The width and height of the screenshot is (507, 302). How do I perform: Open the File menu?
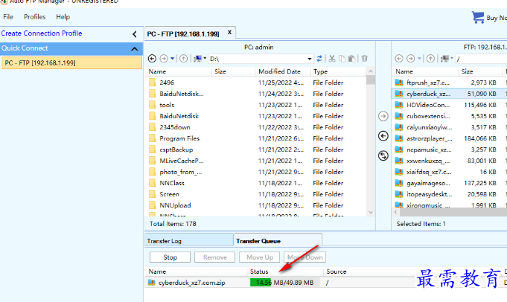click(8, 17)
